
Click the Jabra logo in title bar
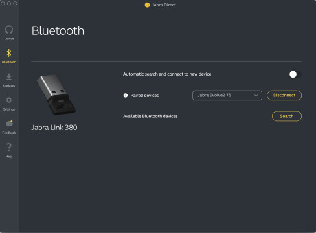click(x=147, y=5)
